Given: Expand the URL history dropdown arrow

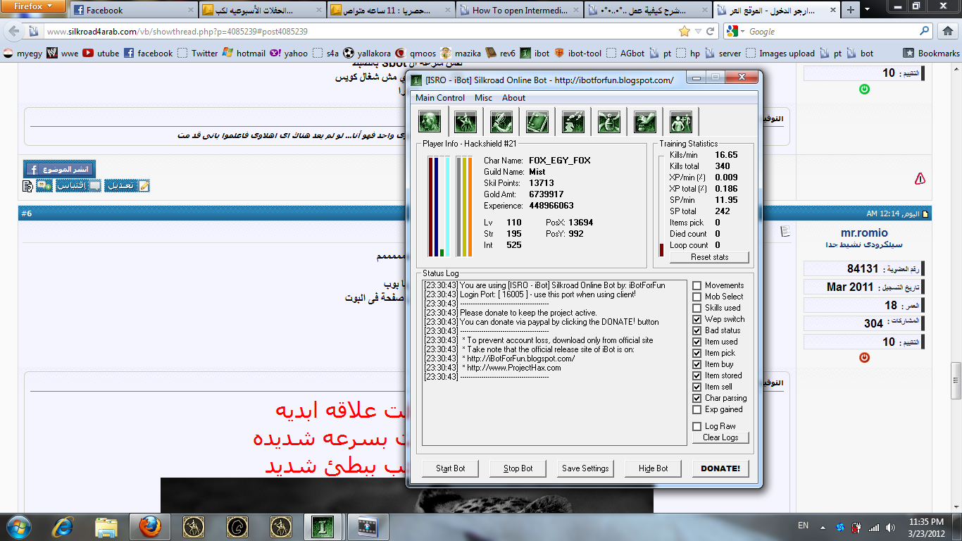Looking at the screenshot, I should (698, 32).
